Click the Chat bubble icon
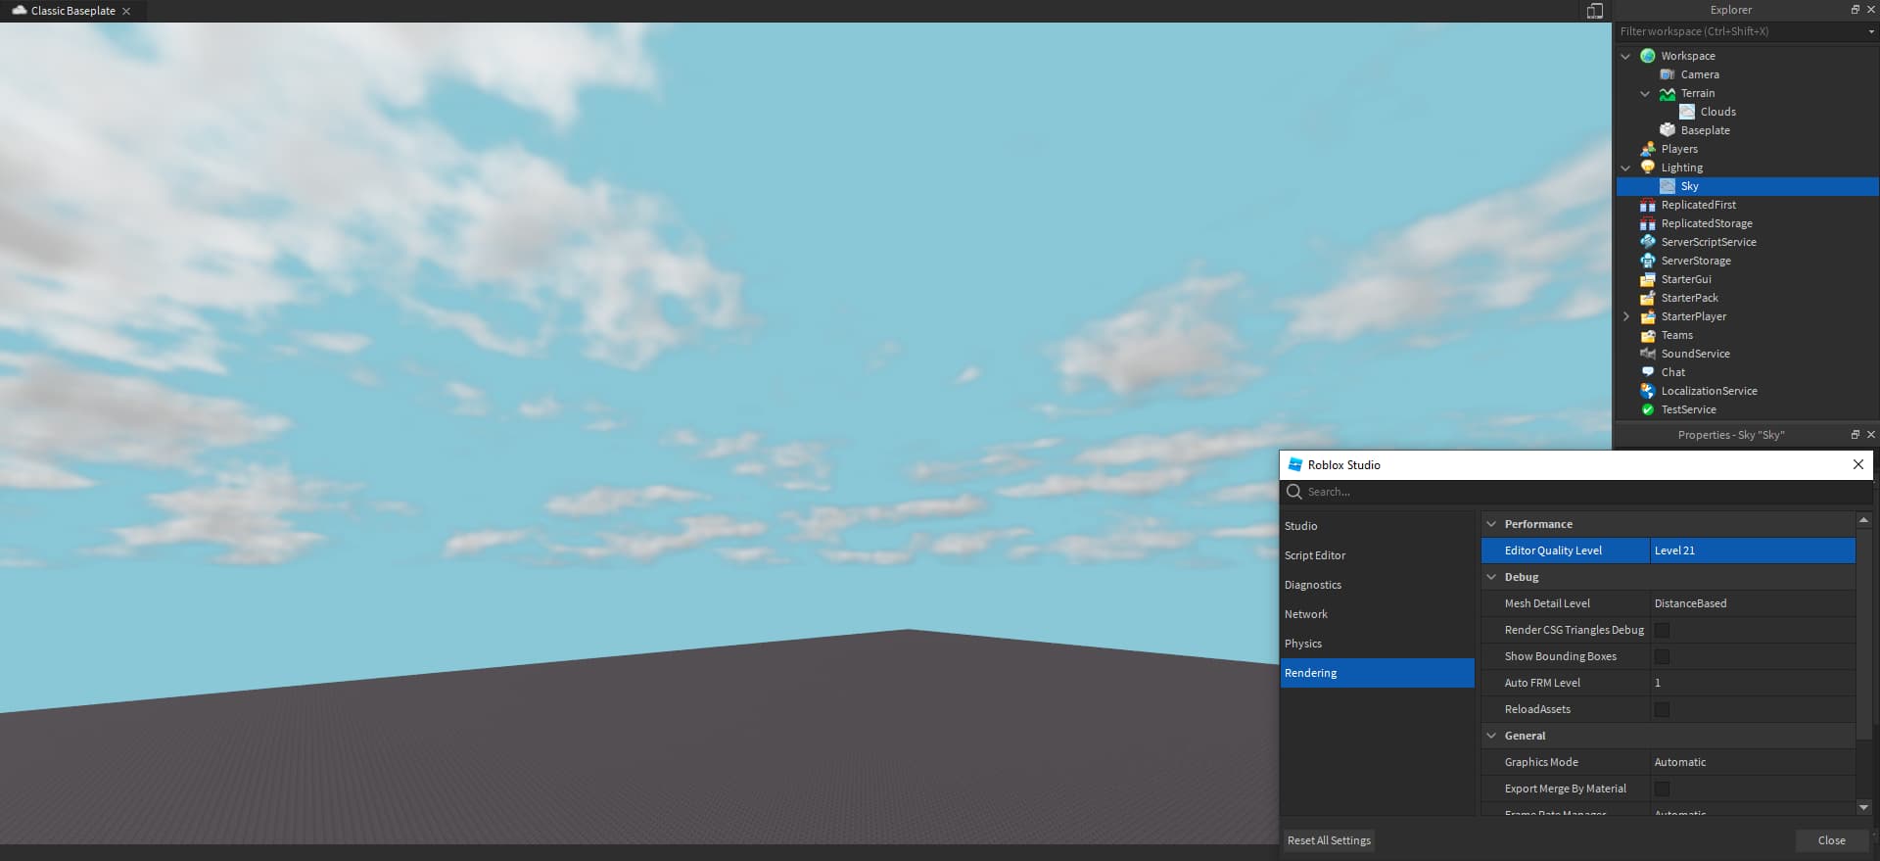The height and width of the screenshot is (861, 1880). pos(1648,372)
